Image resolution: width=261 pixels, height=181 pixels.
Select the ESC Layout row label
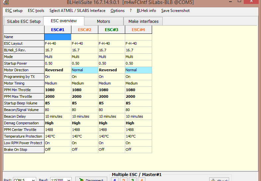click(x=24, y=43)
